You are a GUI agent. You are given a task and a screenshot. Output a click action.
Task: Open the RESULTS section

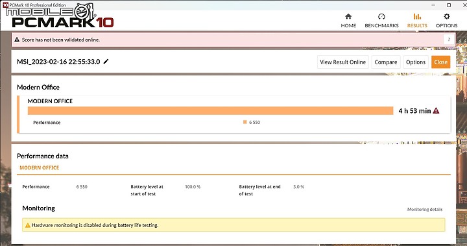[x=417, y=21]
